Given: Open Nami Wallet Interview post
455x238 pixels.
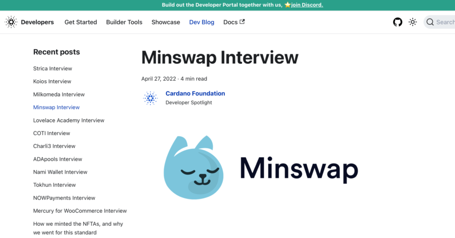Looking at the screenshot, I should (x=60, y=172).
